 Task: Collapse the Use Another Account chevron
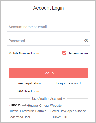(x=64, y=99)
